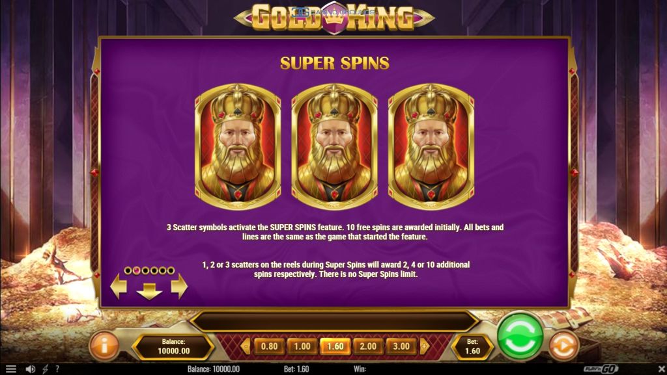Choose the 3.00 bet amount
The height and width of the screenshot is (375, 667).
pos(401,346)
